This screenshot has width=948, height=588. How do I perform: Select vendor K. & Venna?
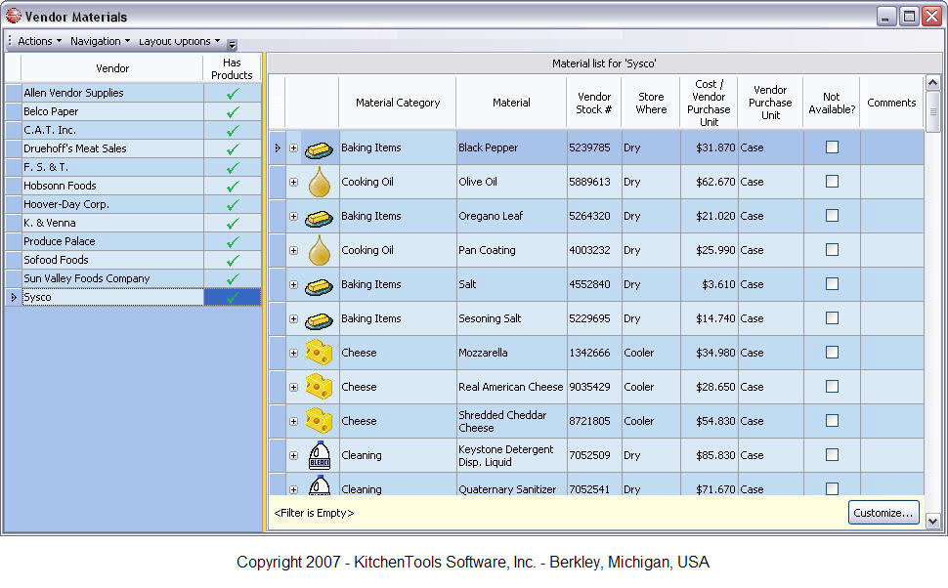(x=112, y=223)
